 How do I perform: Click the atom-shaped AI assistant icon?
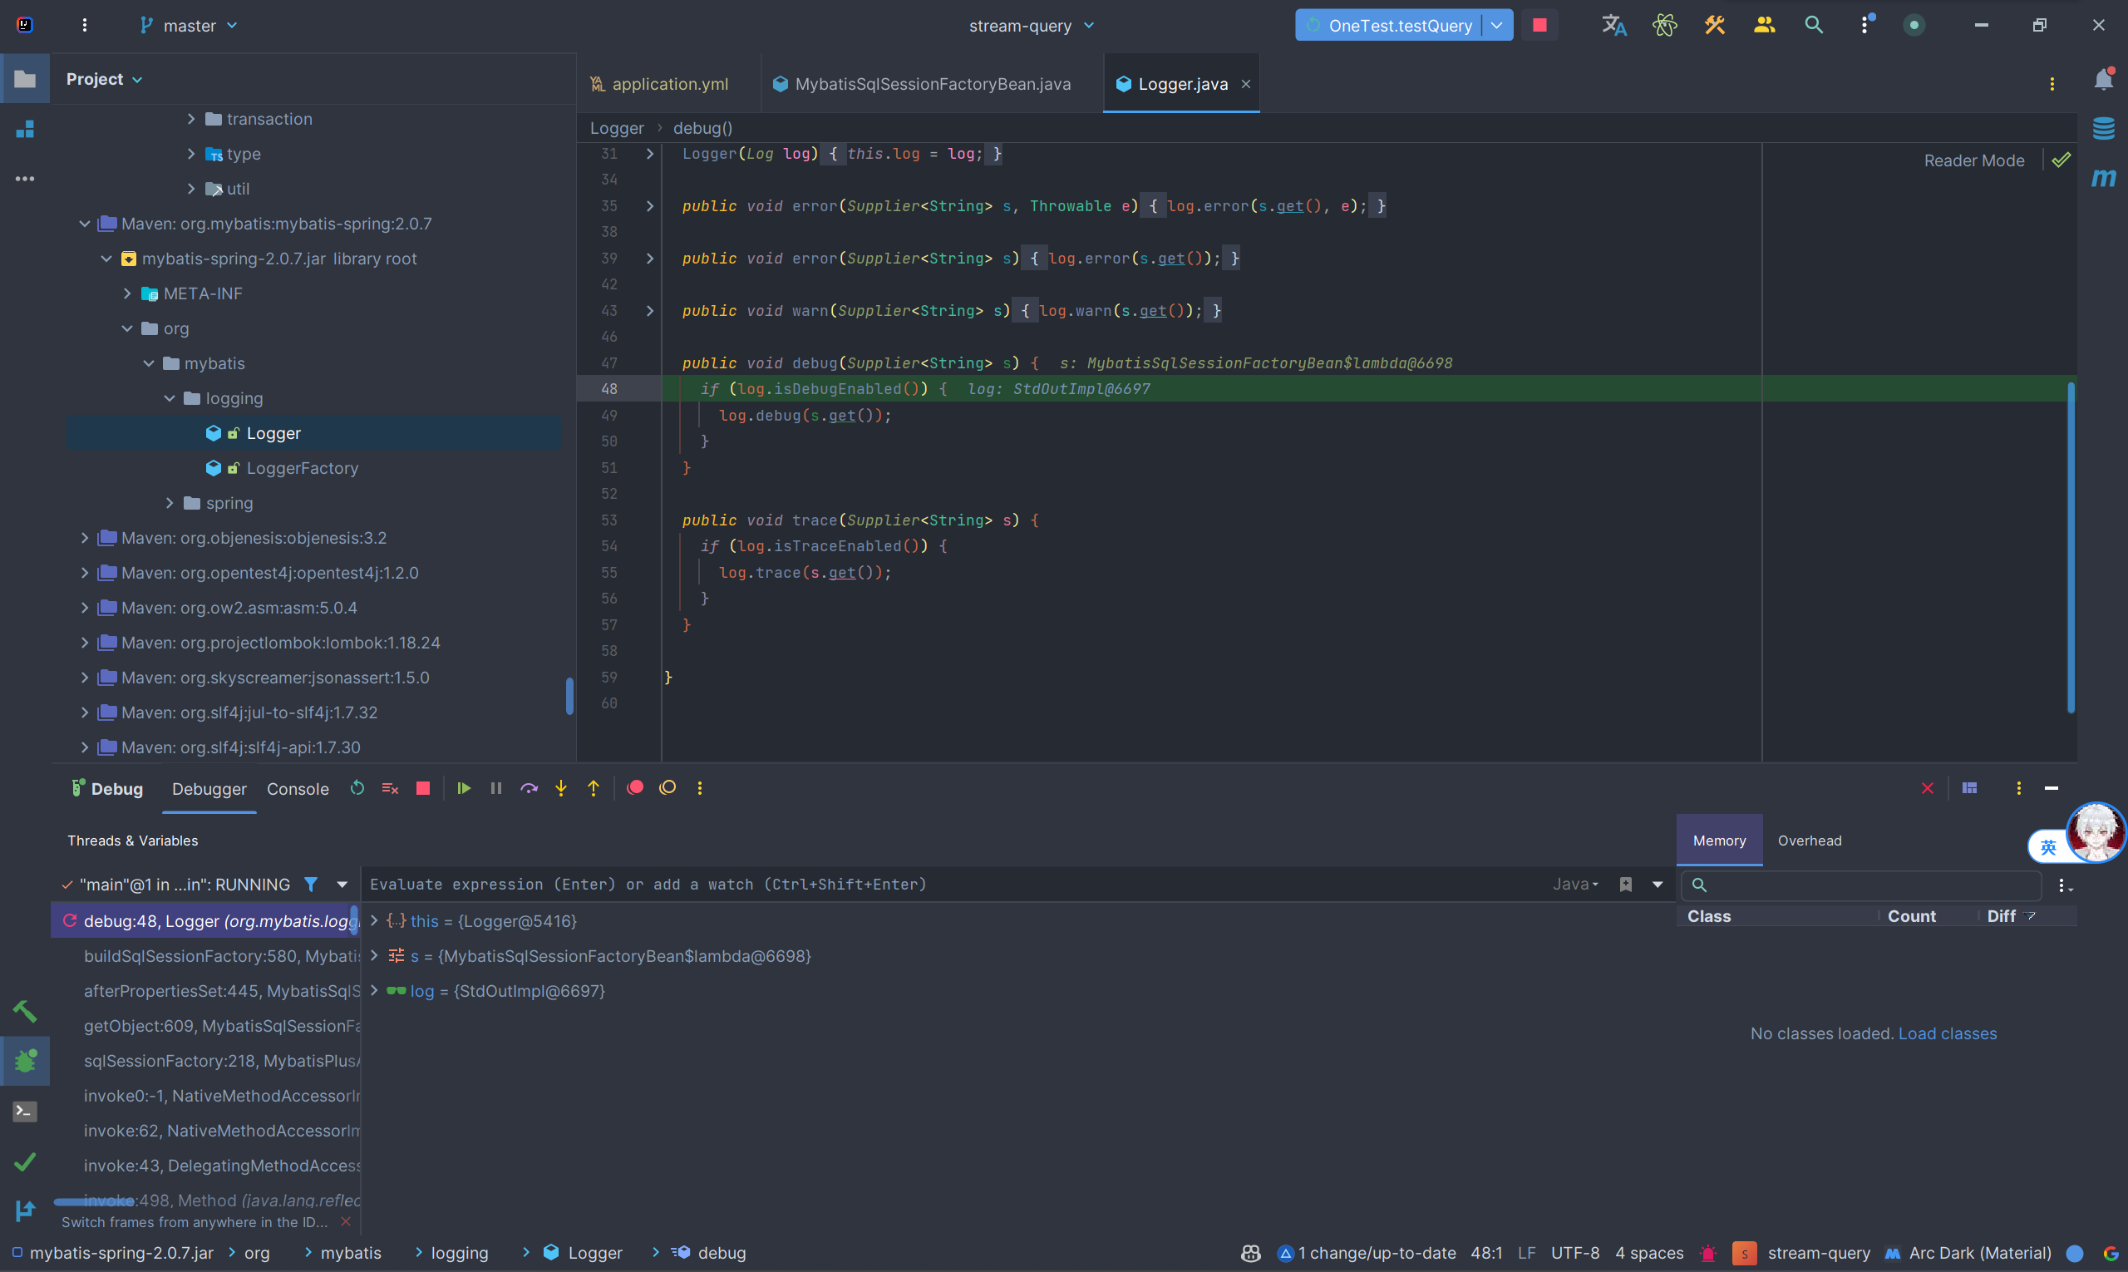(1664, 25)
